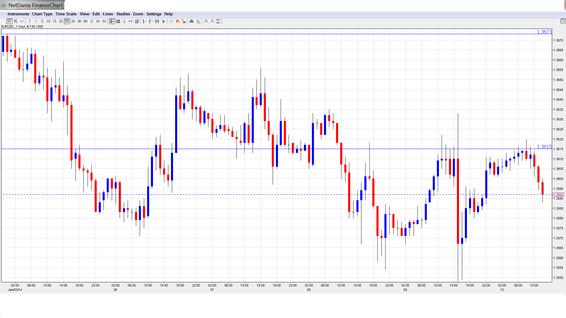Click the delete all lines icon
Image resolution: width=566 pixels, height=318 pixels.
pos(184,21)
